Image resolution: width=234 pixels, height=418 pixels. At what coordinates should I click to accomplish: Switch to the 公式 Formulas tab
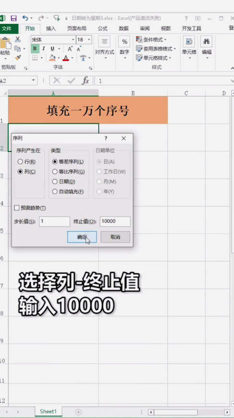[x=103, y=28]
